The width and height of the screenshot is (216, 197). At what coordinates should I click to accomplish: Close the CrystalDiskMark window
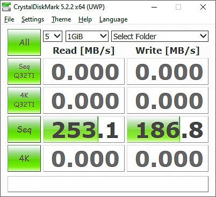point(203,7)
